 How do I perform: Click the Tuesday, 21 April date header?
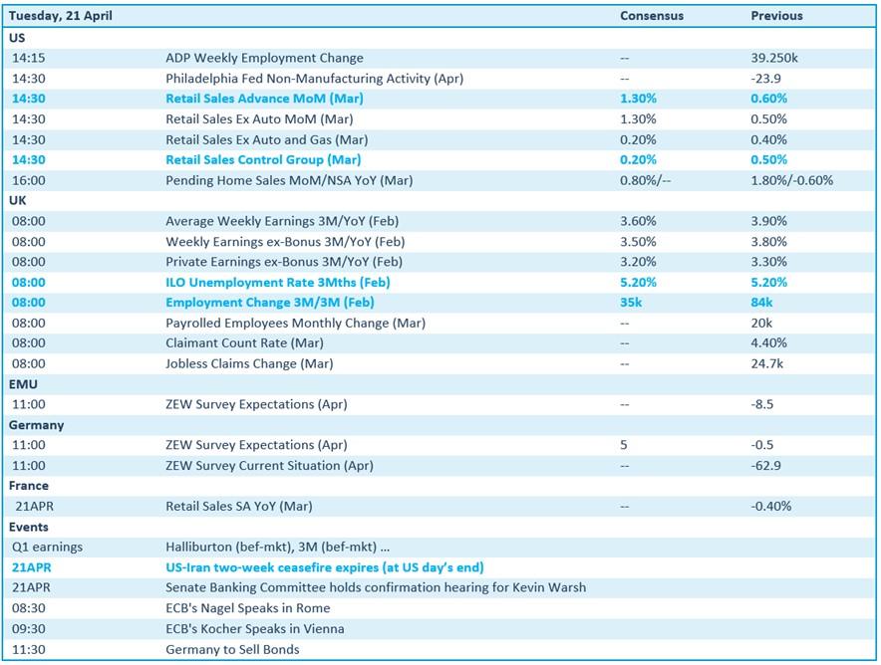[x=60, y=16]
